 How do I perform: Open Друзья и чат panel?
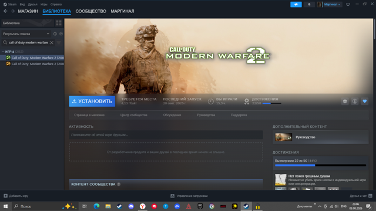[x=361, y=196]
